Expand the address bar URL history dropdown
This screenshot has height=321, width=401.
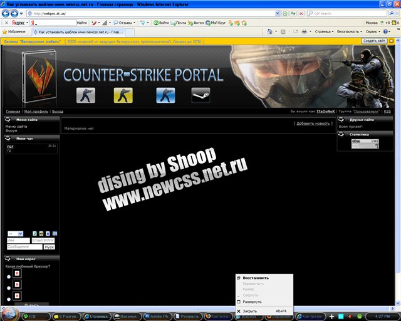point(278,14)
